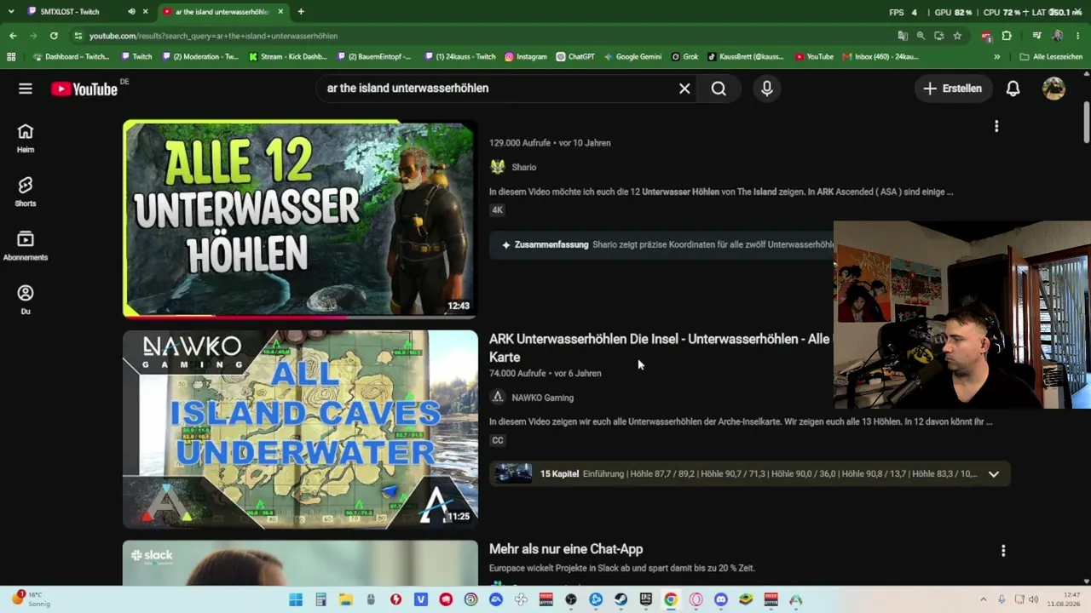Go back in browser history
This screenshot has width=1091, height=613.
coord(13,36)
